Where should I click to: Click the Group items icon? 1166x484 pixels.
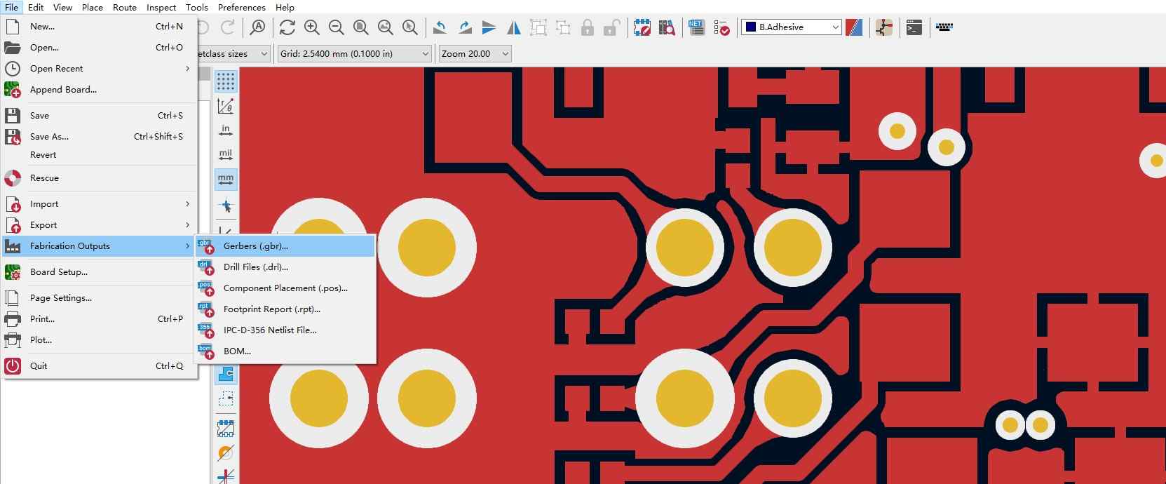click(538, 27)
